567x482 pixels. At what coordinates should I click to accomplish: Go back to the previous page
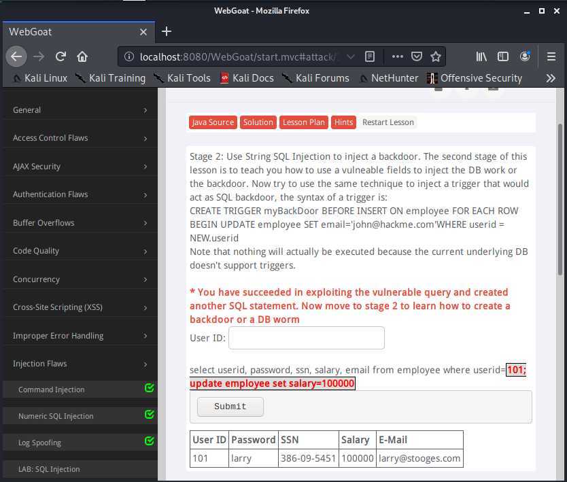pyautogui.click(x=16, y=56)
